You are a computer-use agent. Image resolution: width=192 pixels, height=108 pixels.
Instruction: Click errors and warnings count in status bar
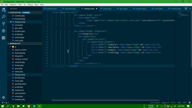click(x=5, y=103)
